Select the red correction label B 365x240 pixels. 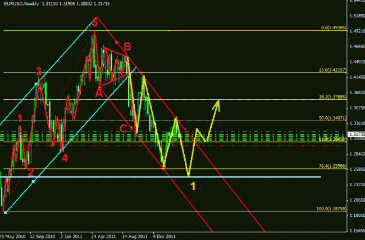click(x=127, y=47)
